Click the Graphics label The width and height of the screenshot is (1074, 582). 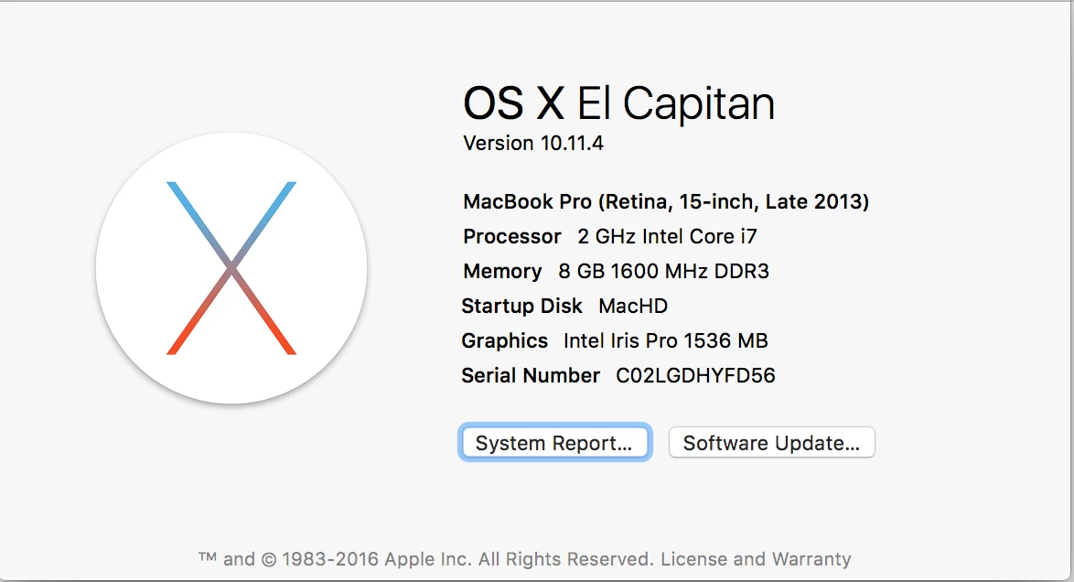tap(504, 340)
